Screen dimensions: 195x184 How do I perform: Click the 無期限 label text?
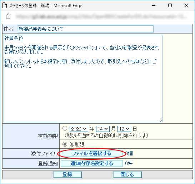point(77,144)
